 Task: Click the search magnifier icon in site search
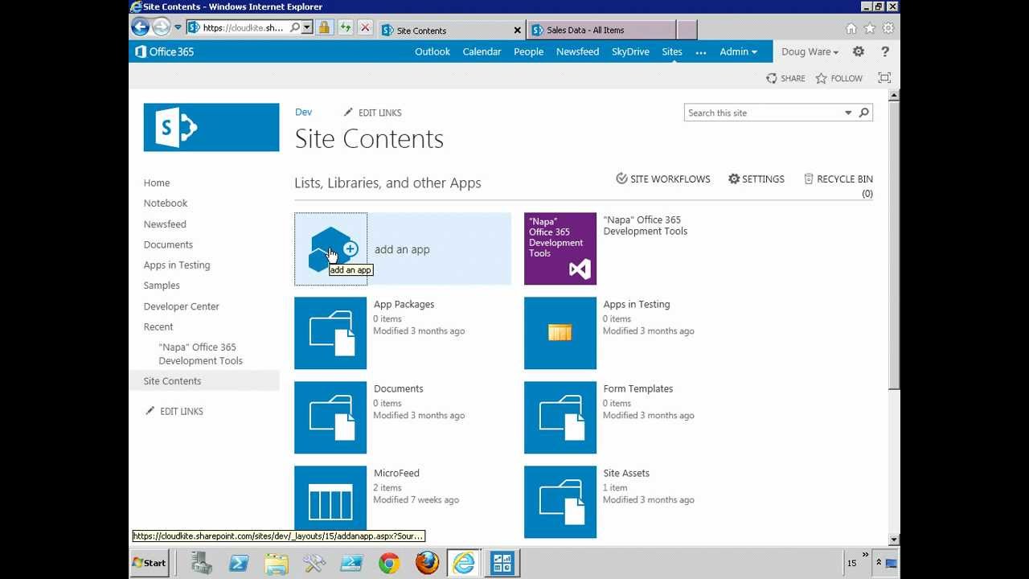[864, 113]
